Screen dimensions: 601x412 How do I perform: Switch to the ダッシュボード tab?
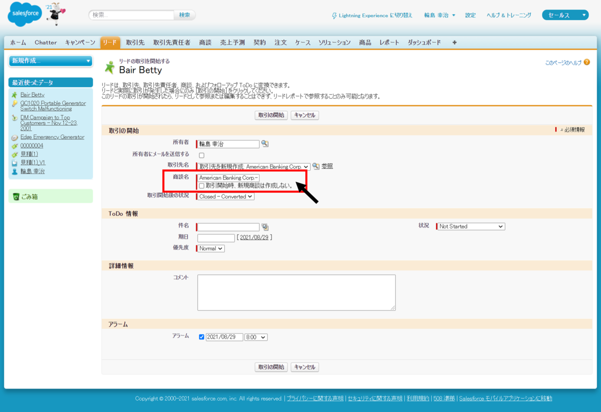(424, 42)
